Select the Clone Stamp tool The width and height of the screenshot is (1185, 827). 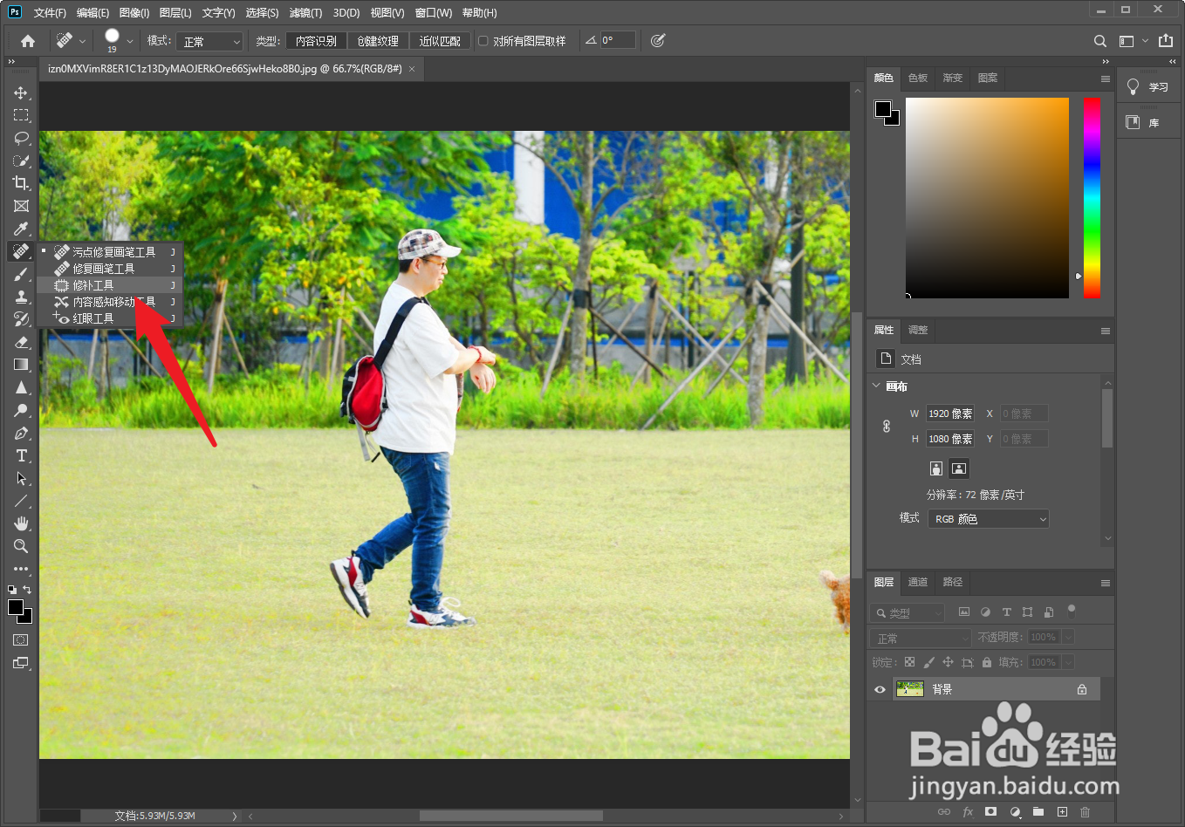tap(21, 297)
